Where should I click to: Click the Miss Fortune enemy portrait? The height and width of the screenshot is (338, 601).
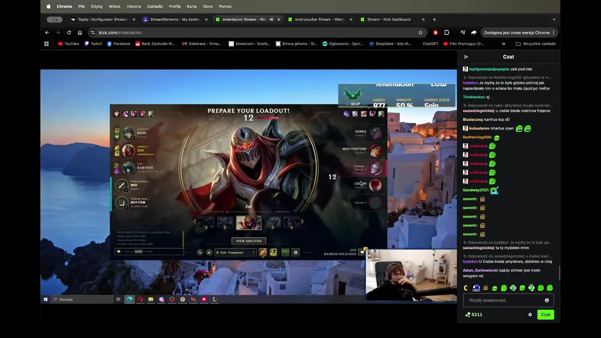coord(375,151)
